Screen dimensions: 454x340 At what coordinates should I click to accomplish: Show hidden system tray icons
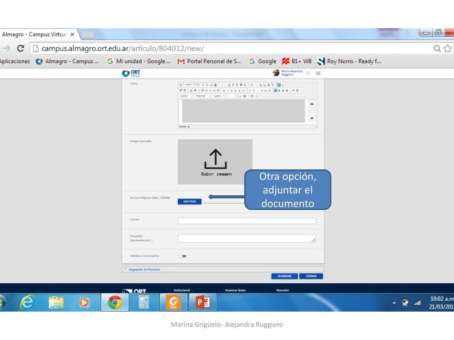[394, 303]
